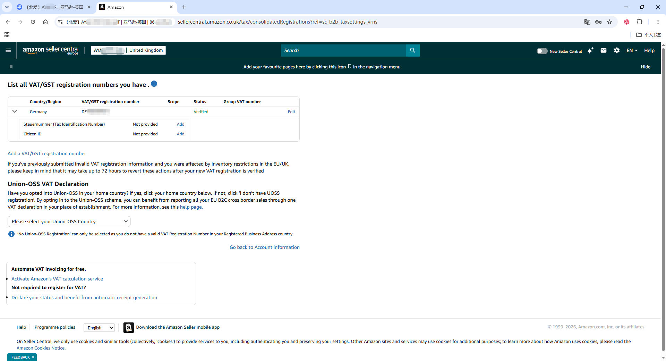Open the Union-OSS Country dropdown
The image size is (666, 361).
coord(69,221)
